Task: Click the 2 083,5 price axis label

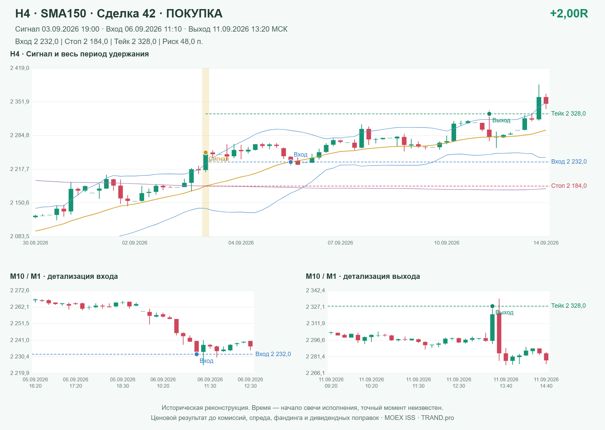Action: click(20, 236)
